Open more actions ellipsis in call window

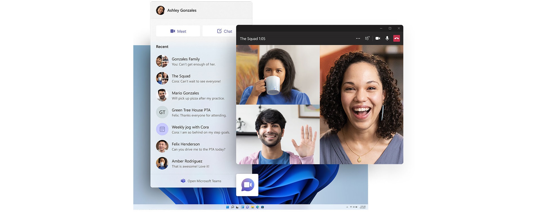pyautogui.click(x=358, y=38)
